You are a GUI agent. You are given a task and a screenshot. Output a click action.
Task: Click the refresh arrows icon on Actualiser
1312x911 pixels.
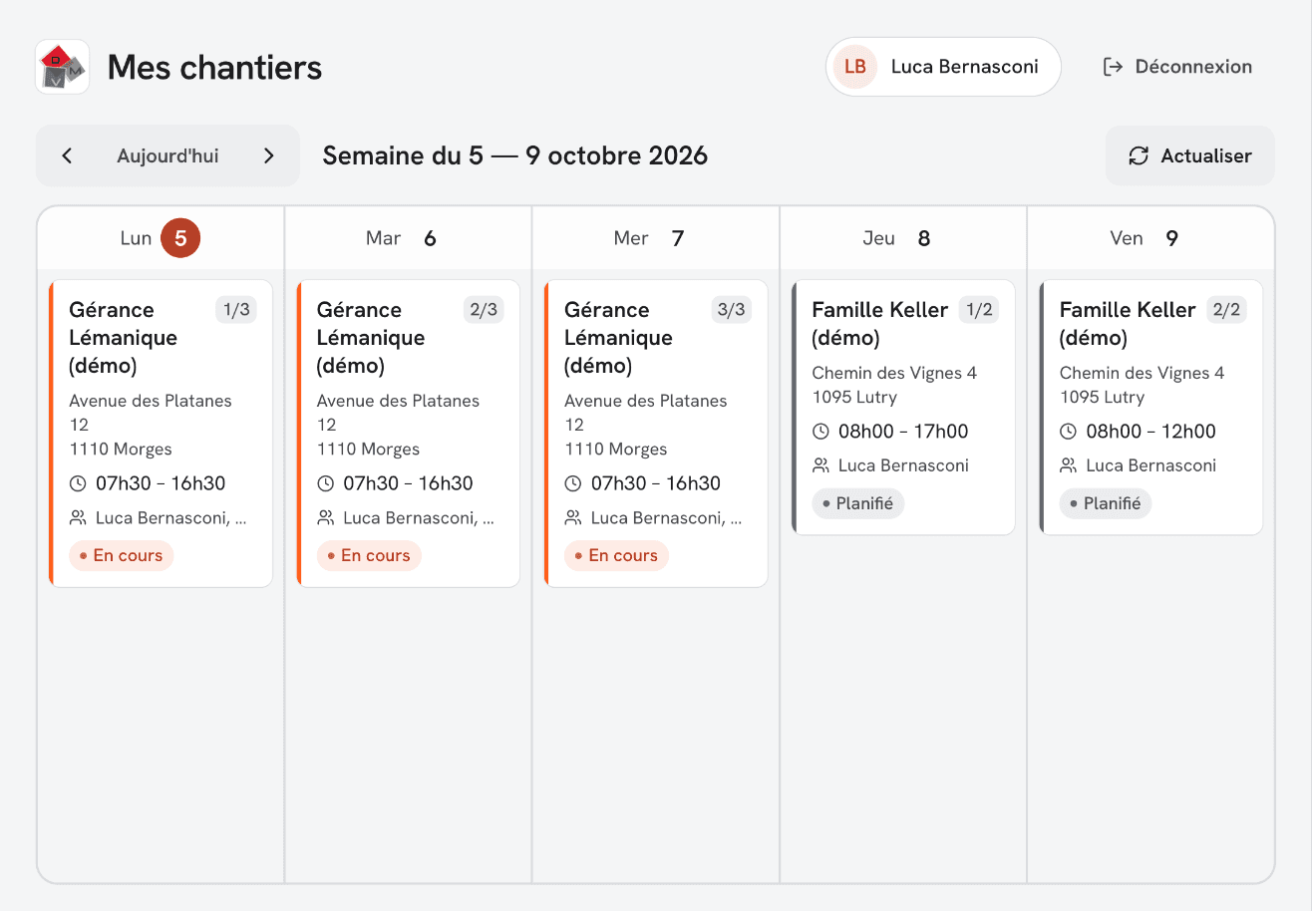1139,155
